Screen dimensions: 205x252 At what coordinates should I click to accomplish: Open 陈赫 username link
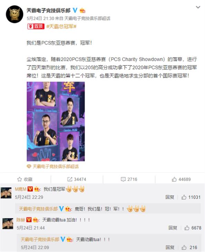(21, 220)
